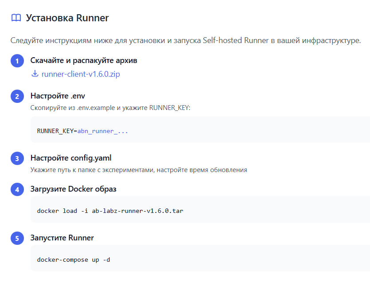Select the step 2 circle next to "Настройте .env"
This screenshot has height=283, width=370.
click(17, 96)
